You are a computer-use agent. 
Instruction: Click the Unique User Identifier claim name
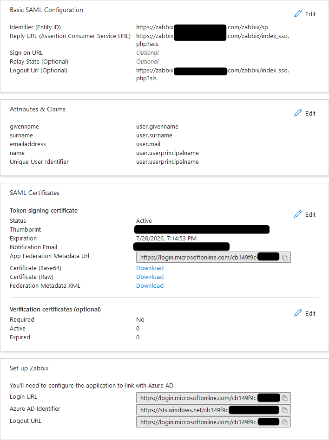(39, 162)
